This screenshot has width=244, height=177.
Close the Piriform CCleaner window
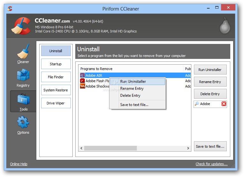(x=228, y=7)
